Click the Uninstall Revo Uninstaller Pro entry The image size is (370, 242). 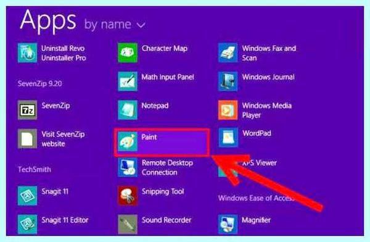(52, 52)
